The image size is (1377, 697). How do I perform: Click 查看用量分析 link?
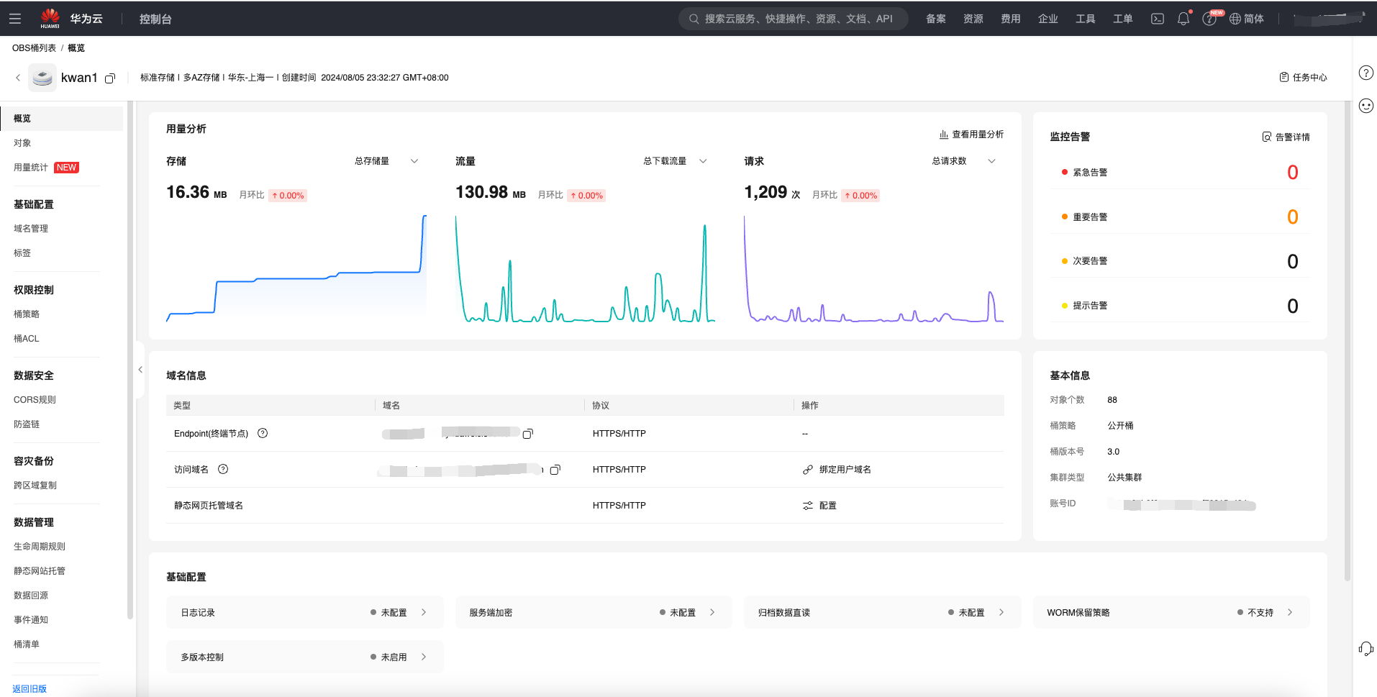[x=971, y=135]
